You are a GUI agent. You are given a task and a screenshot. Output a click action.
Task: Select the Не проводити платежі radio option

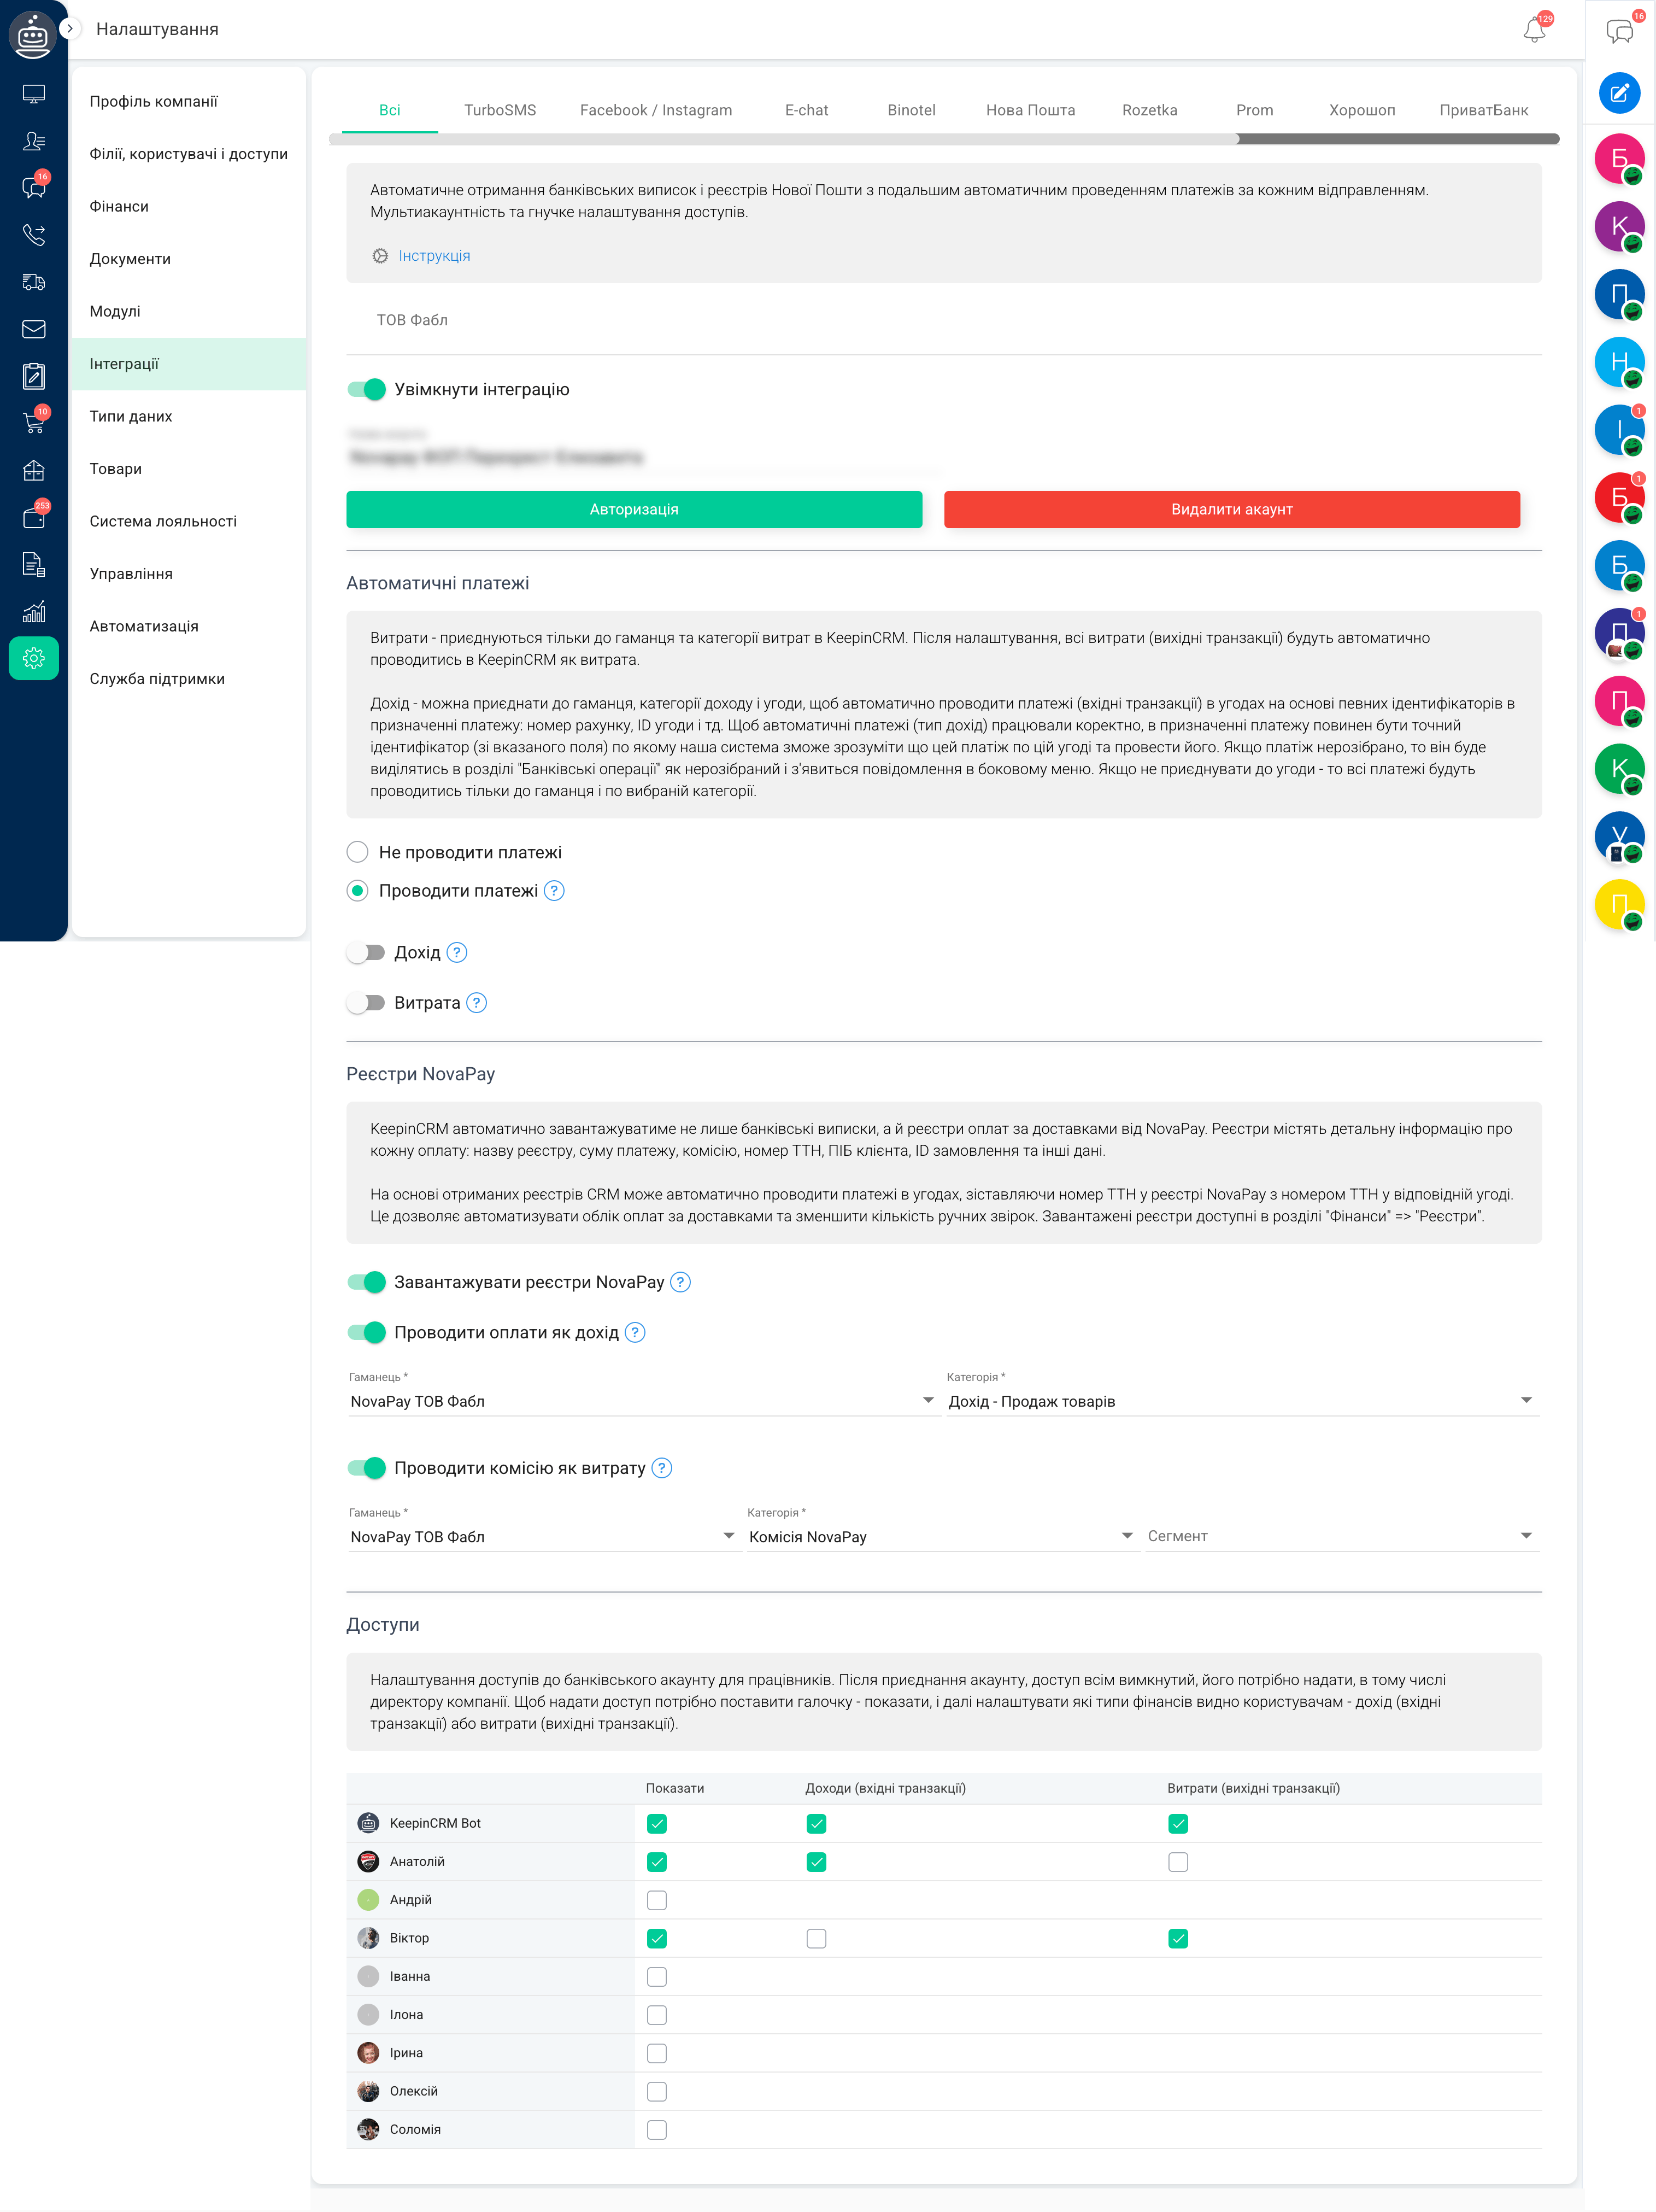[358, 852]
